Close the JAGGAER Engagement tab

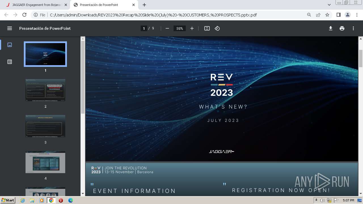tap(65, 5)
